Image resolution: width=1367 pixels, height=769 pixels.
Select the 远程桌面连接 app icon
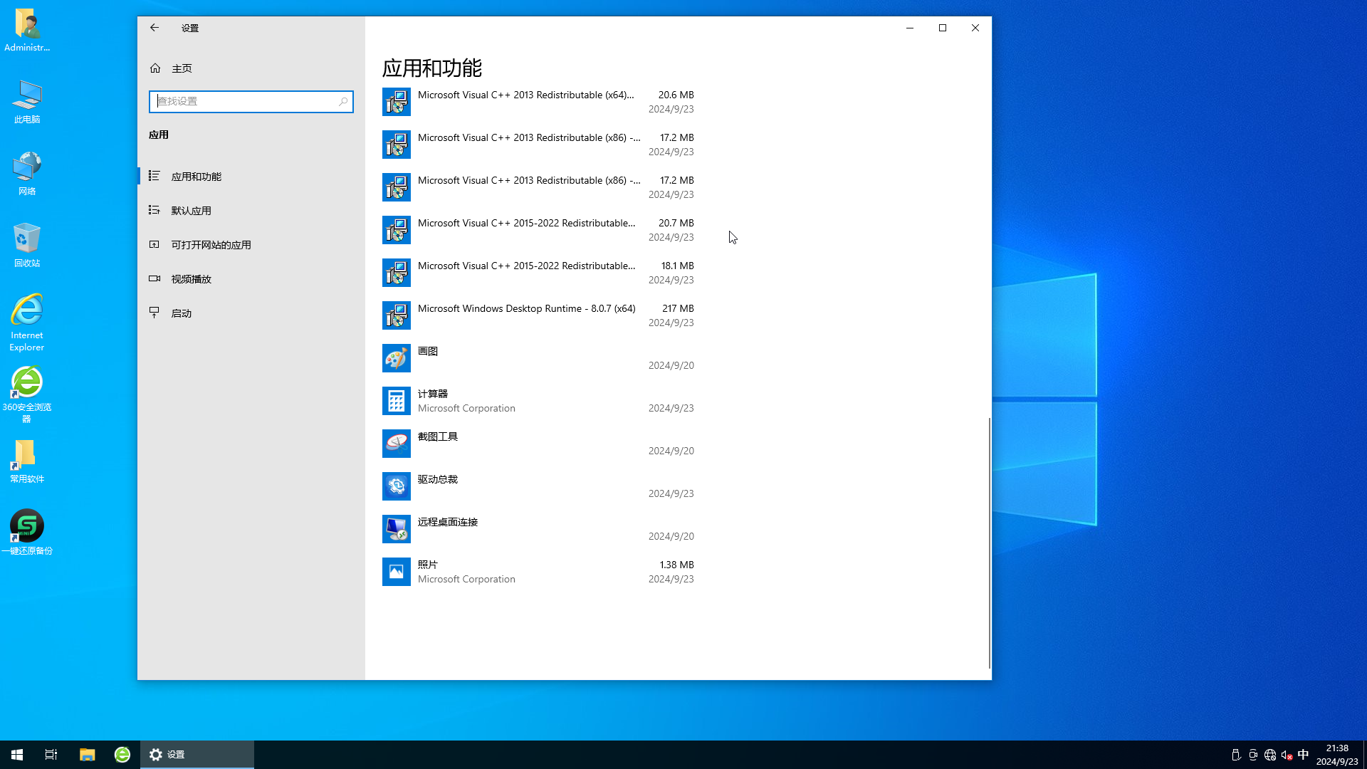[x=397, y=529]
